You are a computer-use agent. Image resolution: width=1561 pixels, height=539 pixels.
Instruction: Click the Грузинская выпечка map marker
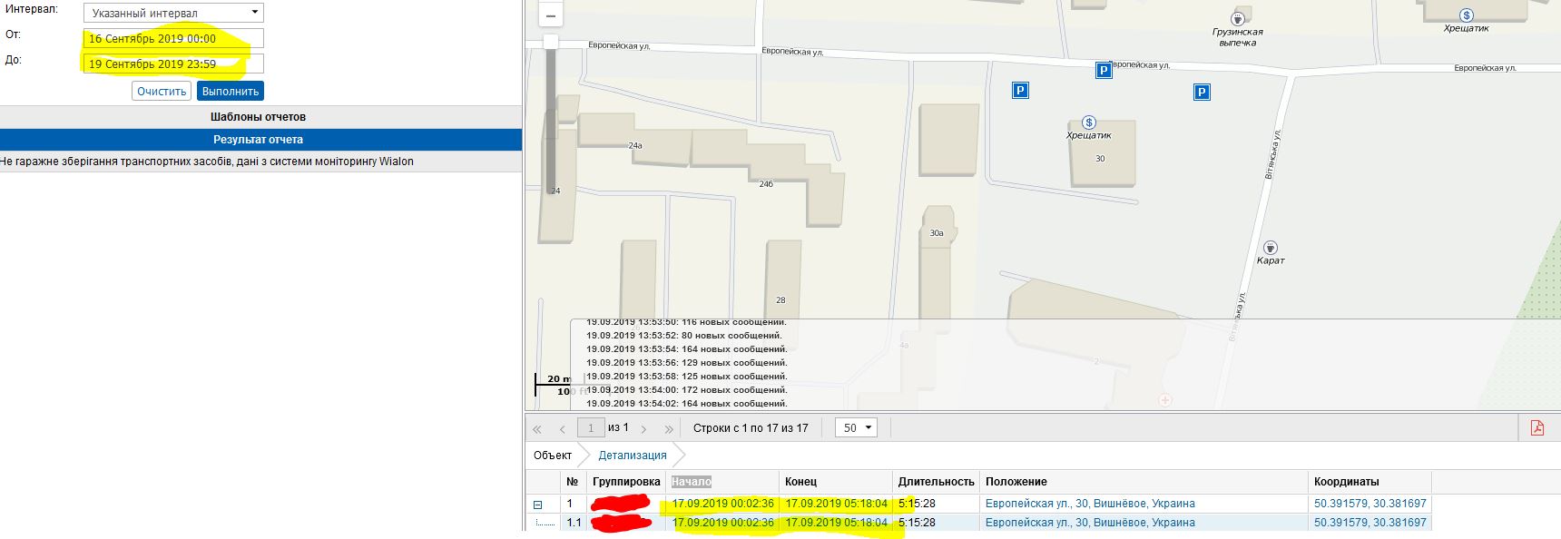pos(1237,19)
